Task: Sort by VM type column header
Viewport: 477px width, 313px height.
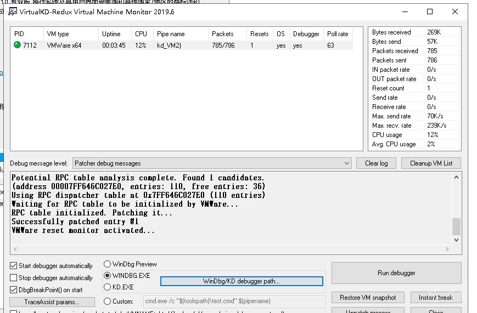Action: pos(71,34)
